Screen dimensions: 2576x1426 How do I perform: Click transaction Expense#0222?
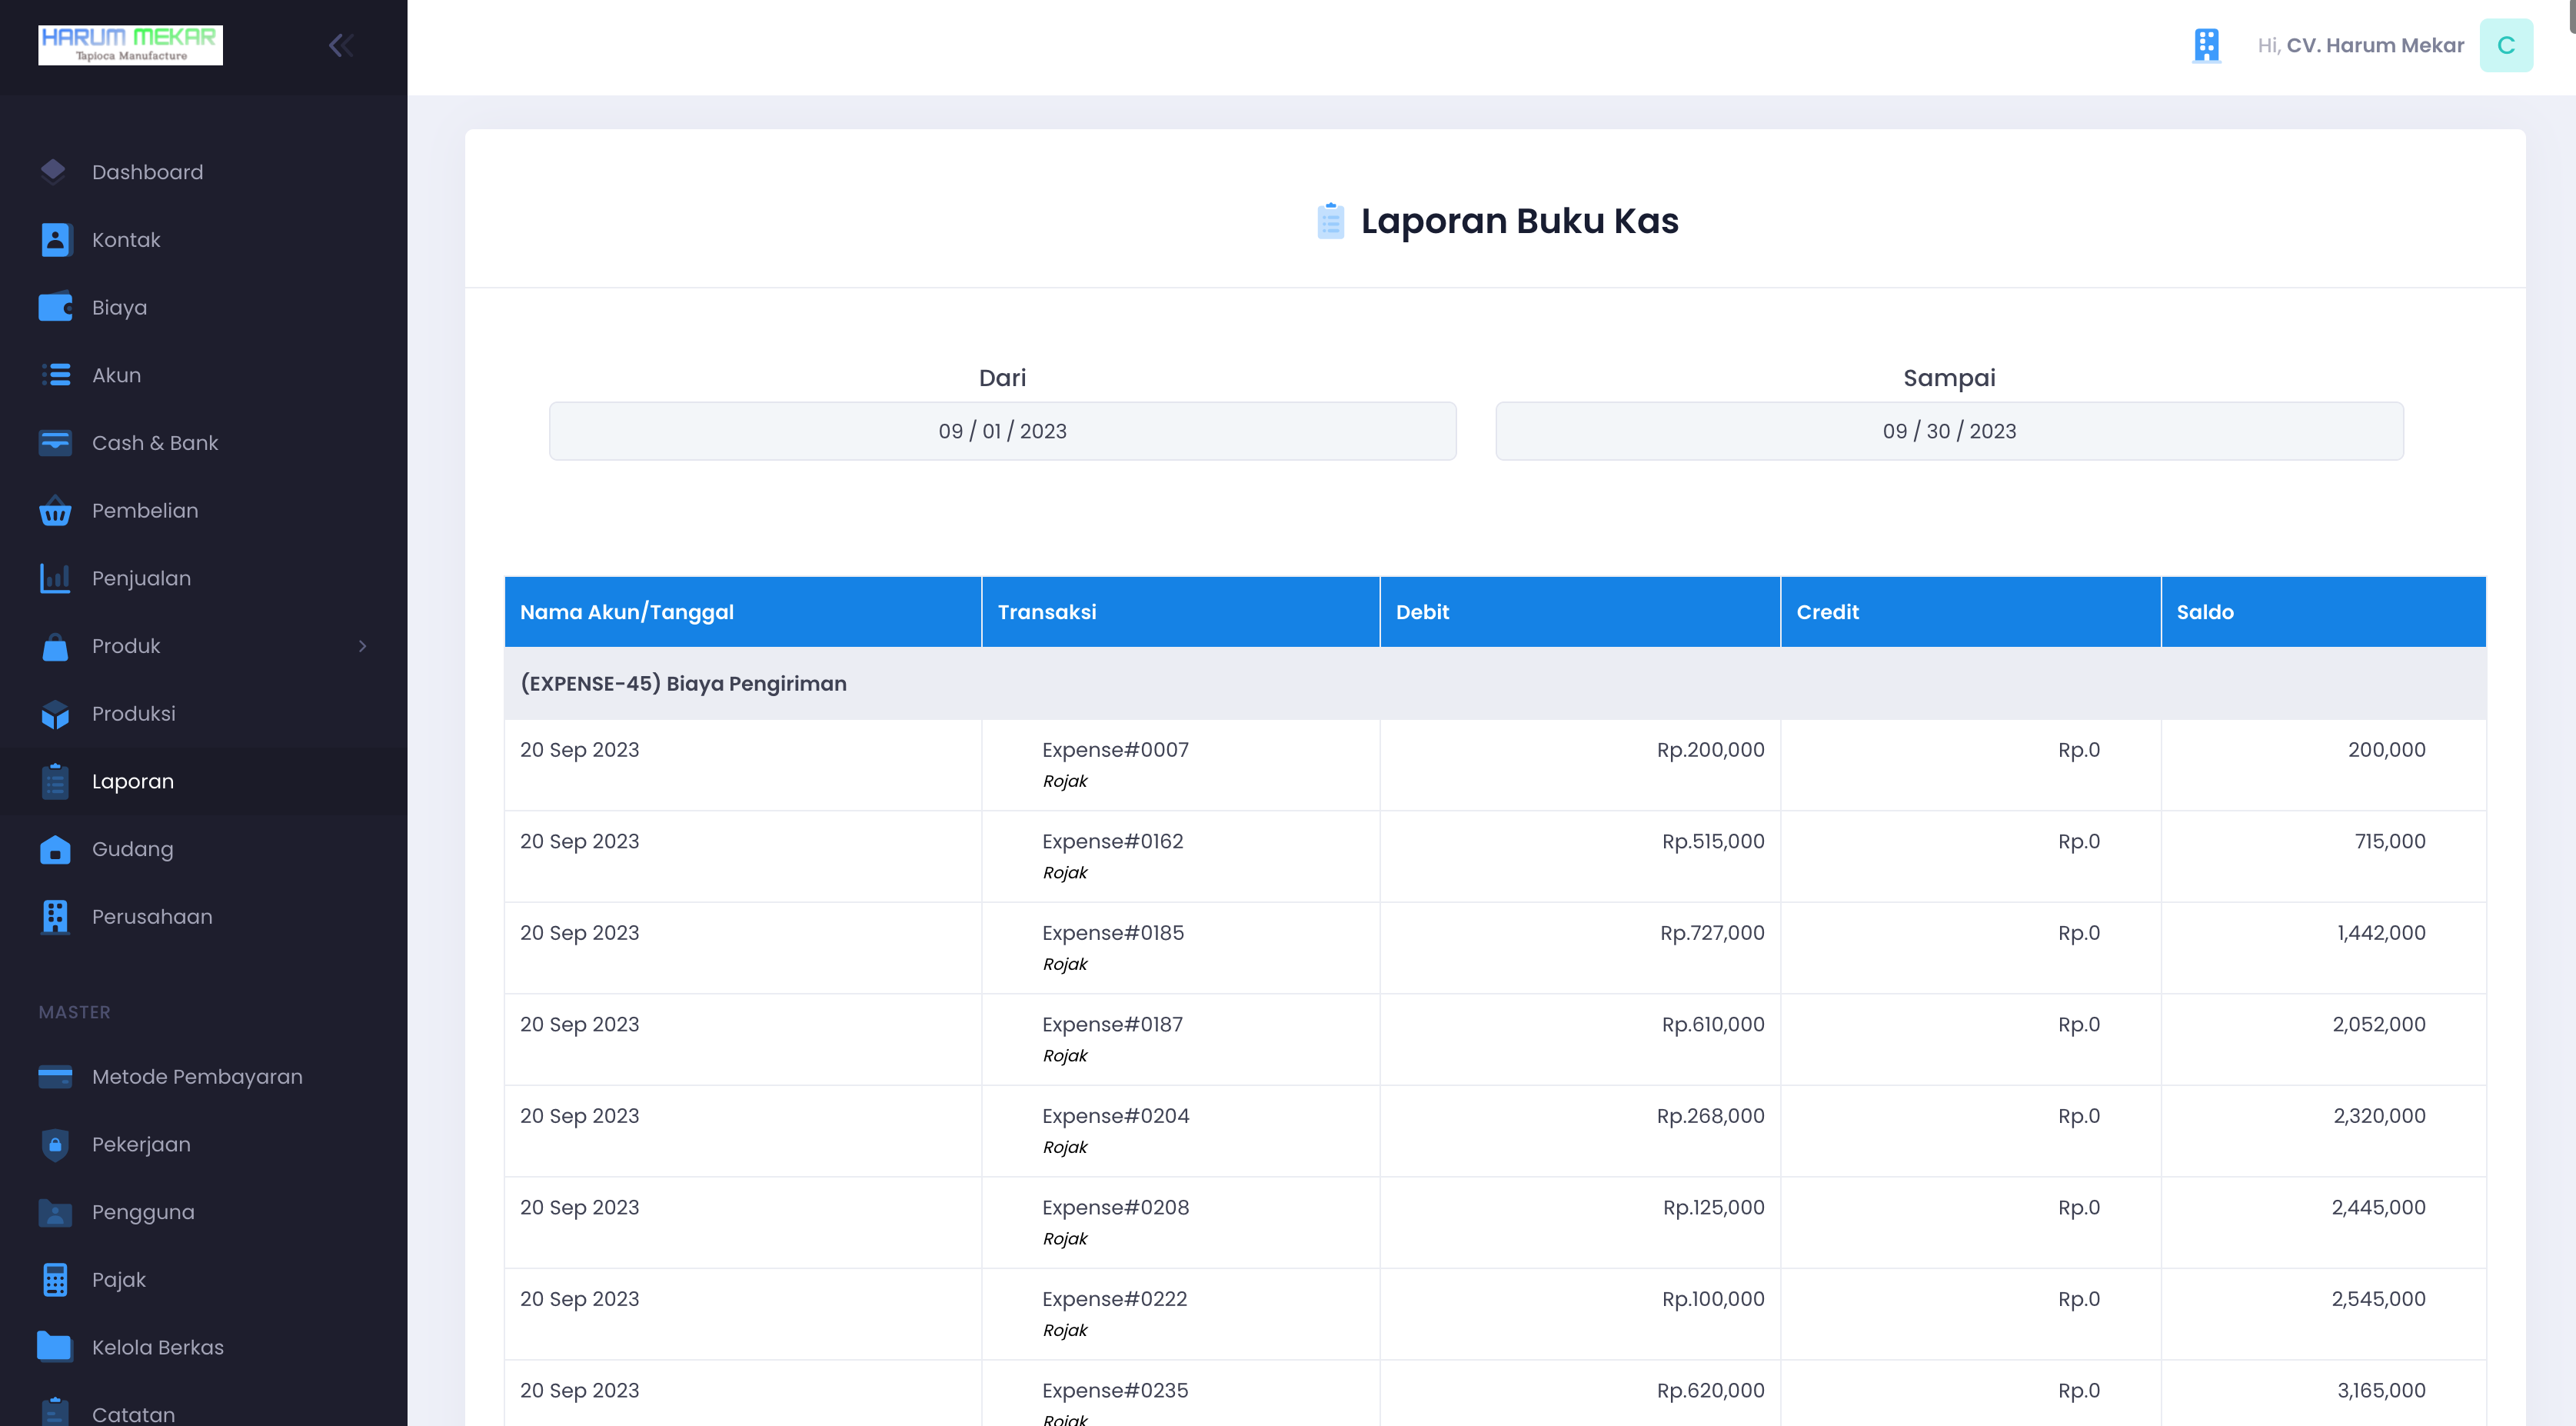click(1114, 1299)
